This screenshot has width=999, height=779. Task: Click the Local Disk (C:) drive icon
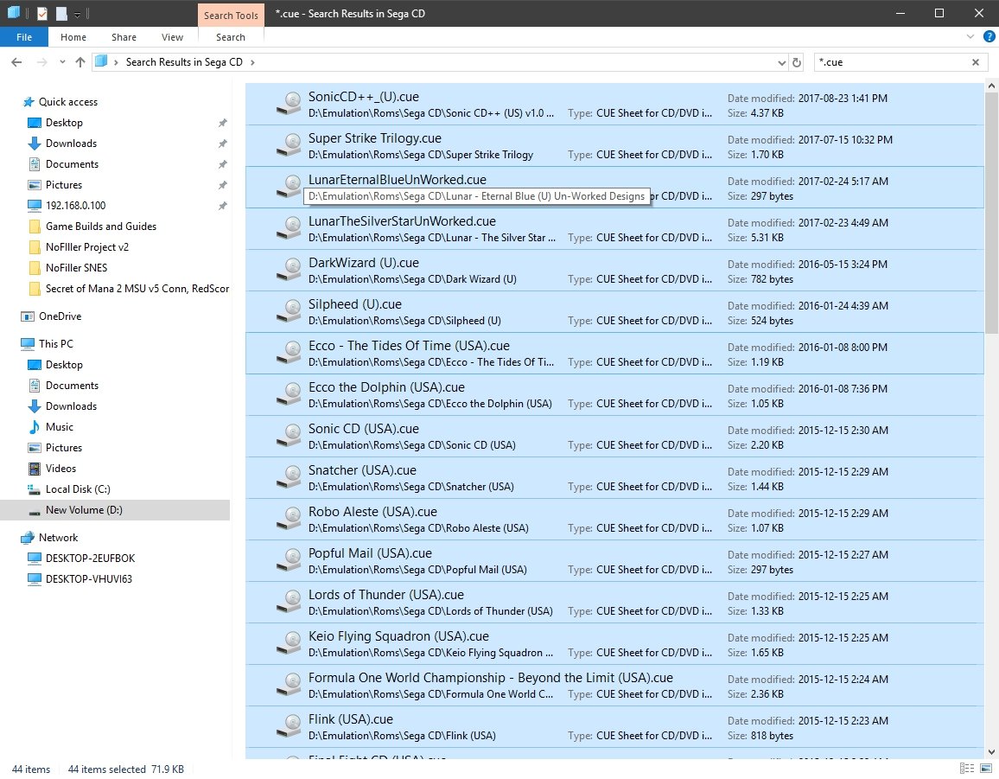click(35, 489)
